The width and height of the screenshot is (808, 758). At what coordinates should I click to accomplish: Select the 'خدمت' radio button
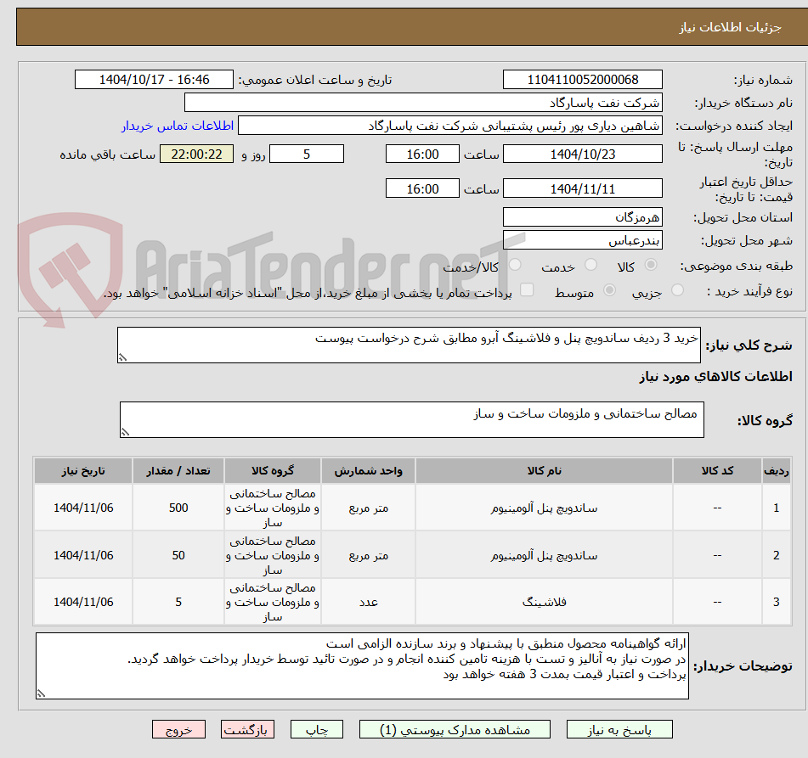pyautogui.click(x=590, y=265)
